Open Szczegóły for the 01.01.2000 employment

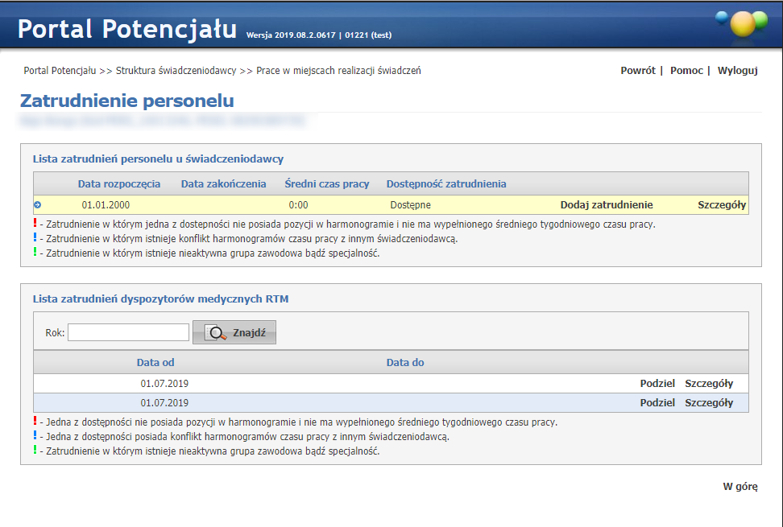(x=721, y=205)
